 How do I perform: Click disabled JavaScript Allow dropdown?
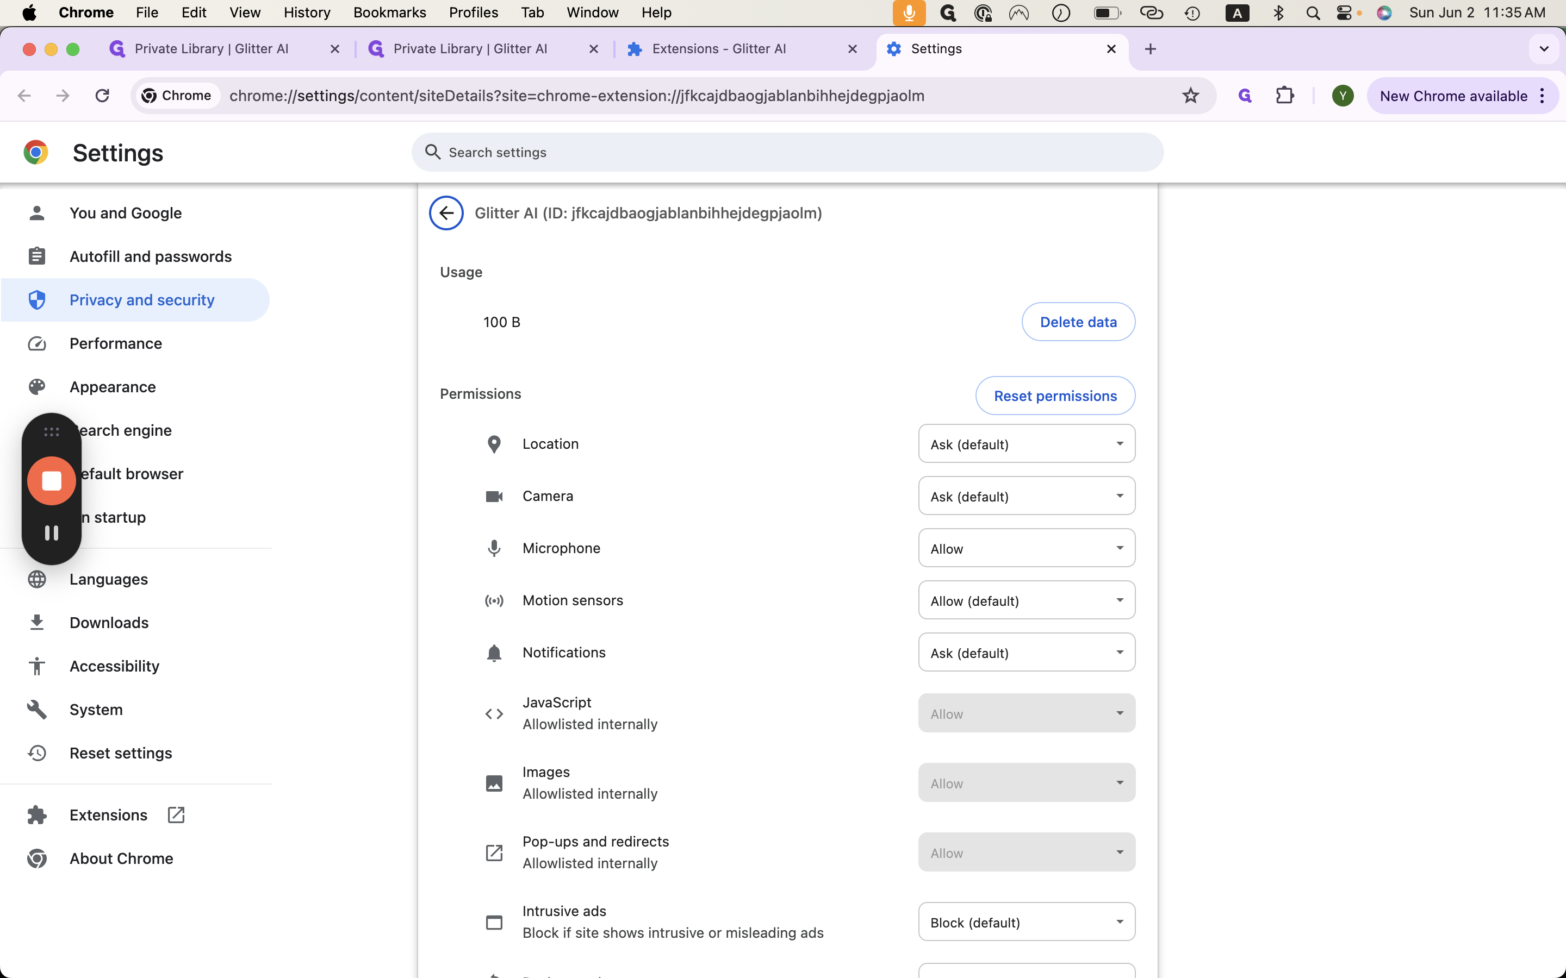point(1026,713)
